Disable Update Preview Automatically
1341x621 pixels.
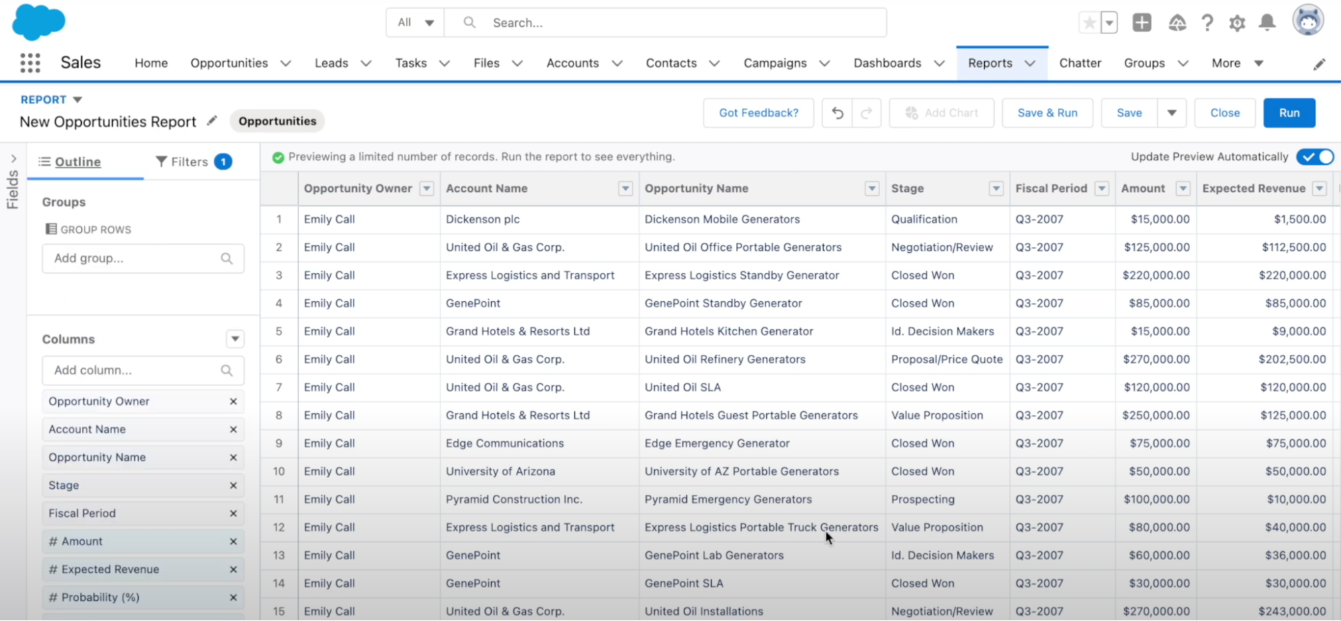(1314, 156)
